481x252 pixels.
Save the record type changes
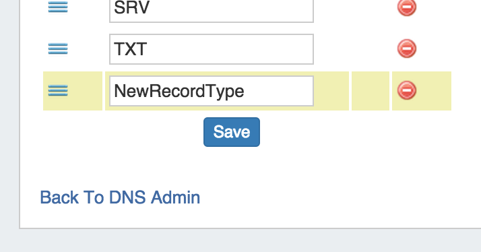[x=232, y=132]
